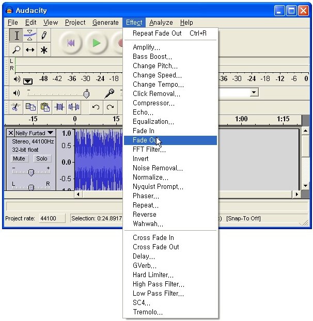The image size is (313, 321).
Task: Select the Draw pencil tool
Action: [44, 35]
